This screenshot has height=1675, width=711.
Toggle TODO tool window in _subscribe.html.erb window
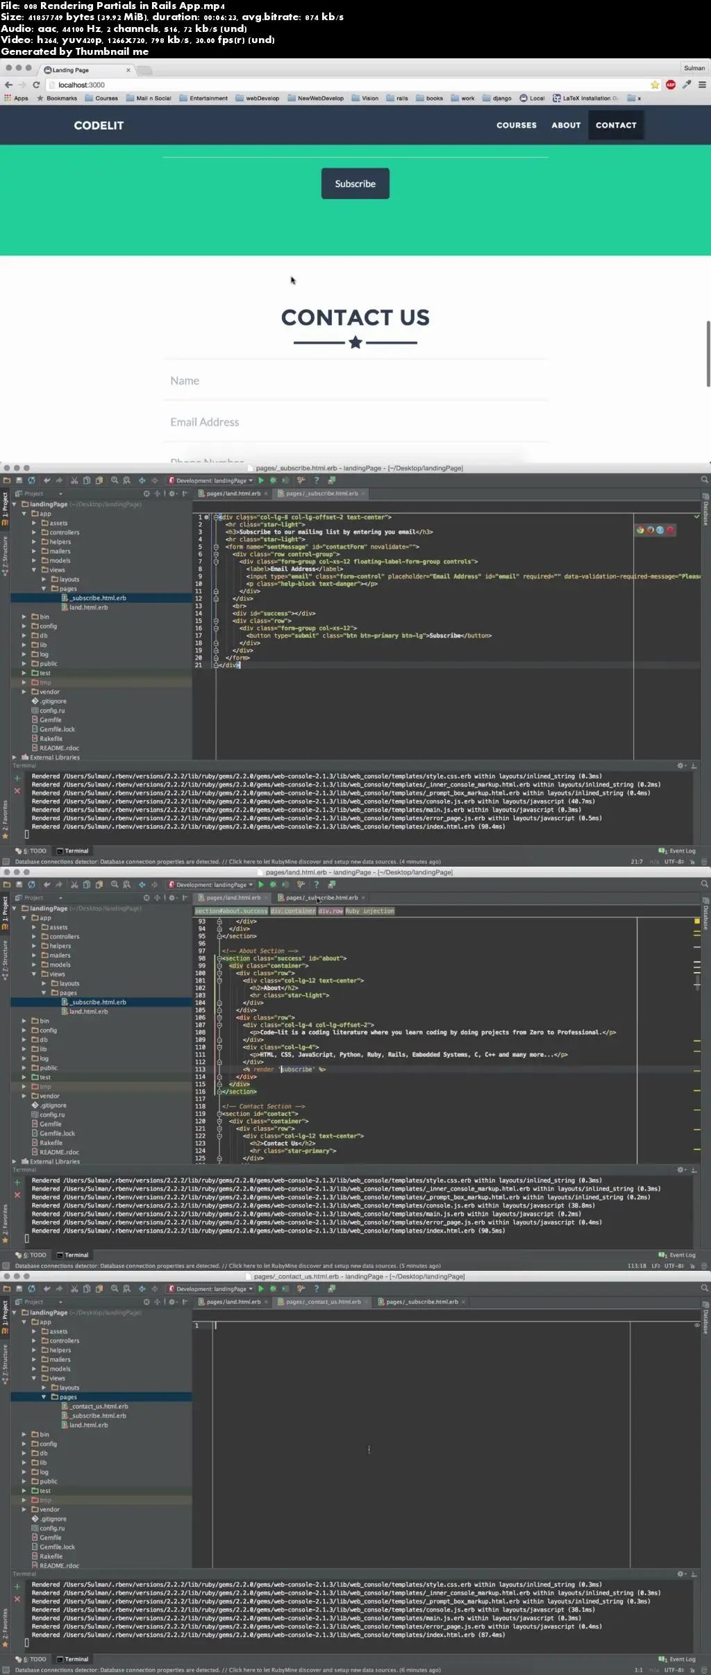click(31, 851)
